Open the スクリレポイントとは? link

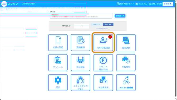102,28
